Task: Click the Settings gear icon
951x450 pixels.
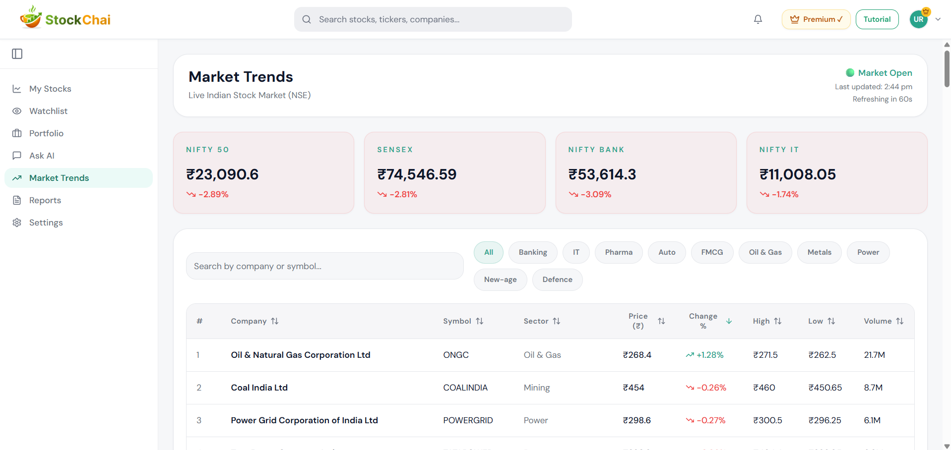Action: 17,223
